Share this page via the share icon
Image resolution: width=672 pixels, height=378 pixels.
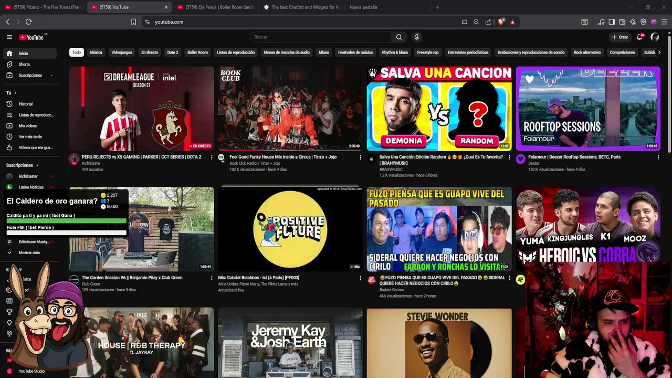488,22
